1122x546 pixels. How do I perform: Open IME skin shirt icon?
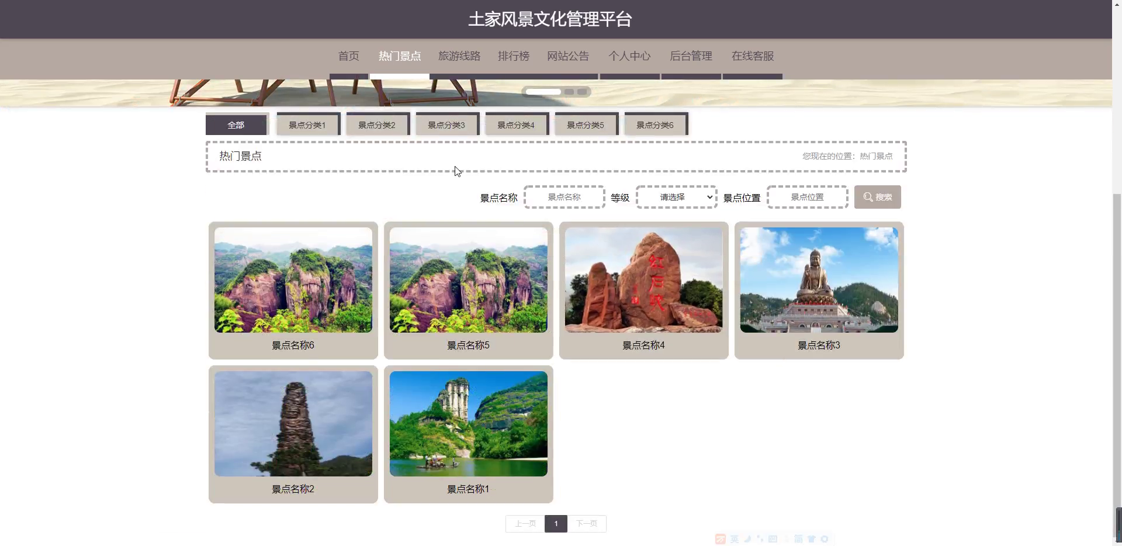(x=812, y=539)
